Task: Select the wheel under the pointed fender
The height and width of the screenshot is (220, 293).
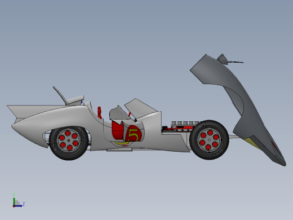Action: pos(69,143)
